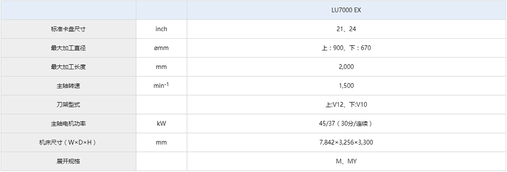This screenshot has height=172, width=507.
Task: Click the 7,842×3,256×3,300 dimension value
Action: (x=346, y=142)
